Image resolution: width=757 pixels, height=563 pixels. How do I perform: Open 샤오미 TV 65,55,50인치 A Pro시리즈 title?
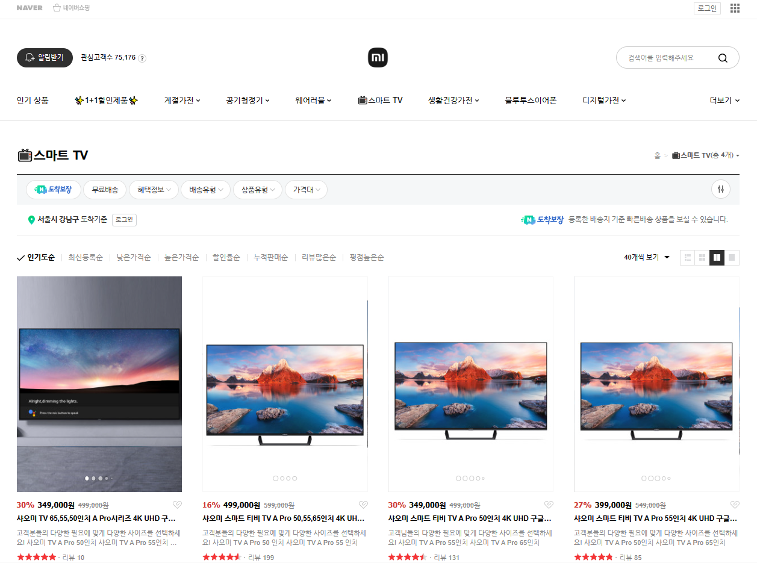coord(96,518)
